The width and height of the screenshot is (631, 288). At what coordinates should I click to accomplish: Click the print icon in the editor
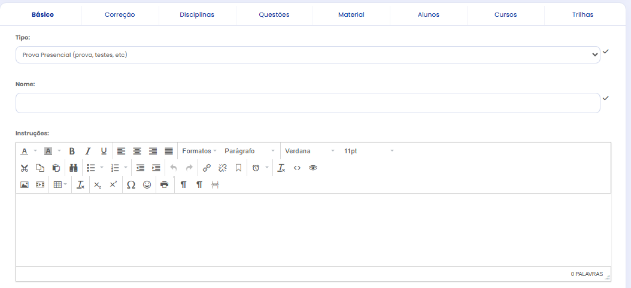click(164, 185)
